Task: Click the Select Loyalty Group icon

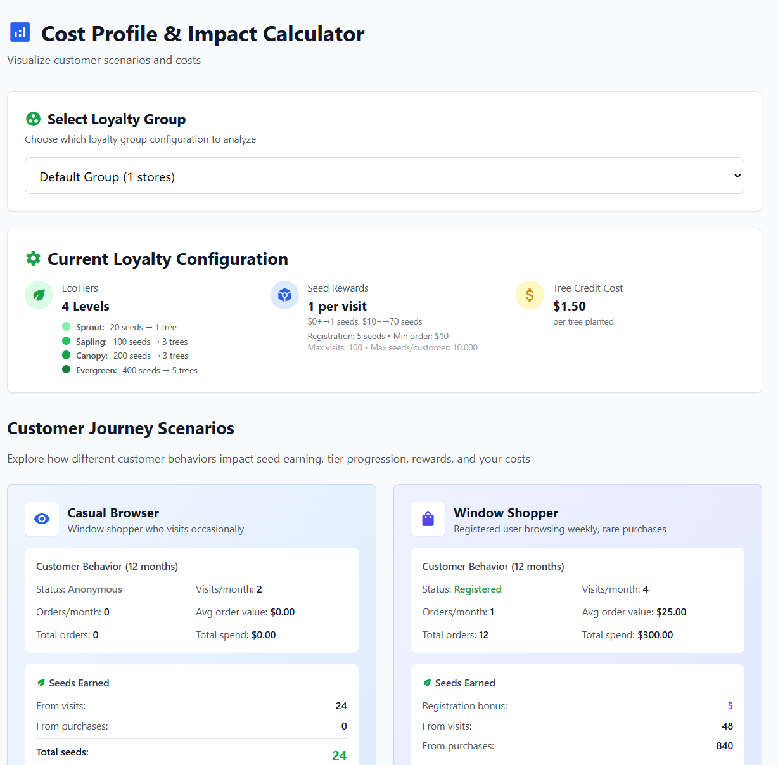Action: pyautogui.click(x=33, y=119)
